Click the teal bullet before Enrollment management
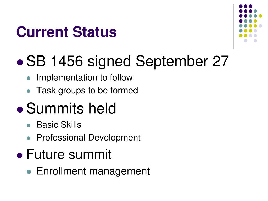The image size is (268, 201). pos(29,172)
